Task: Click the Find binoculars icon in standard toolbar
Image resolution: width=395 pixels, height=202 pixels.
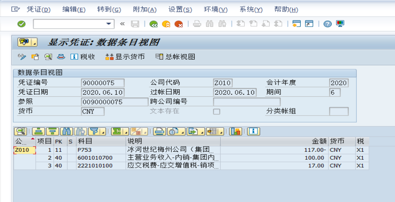Action: (x=210, y=24)
